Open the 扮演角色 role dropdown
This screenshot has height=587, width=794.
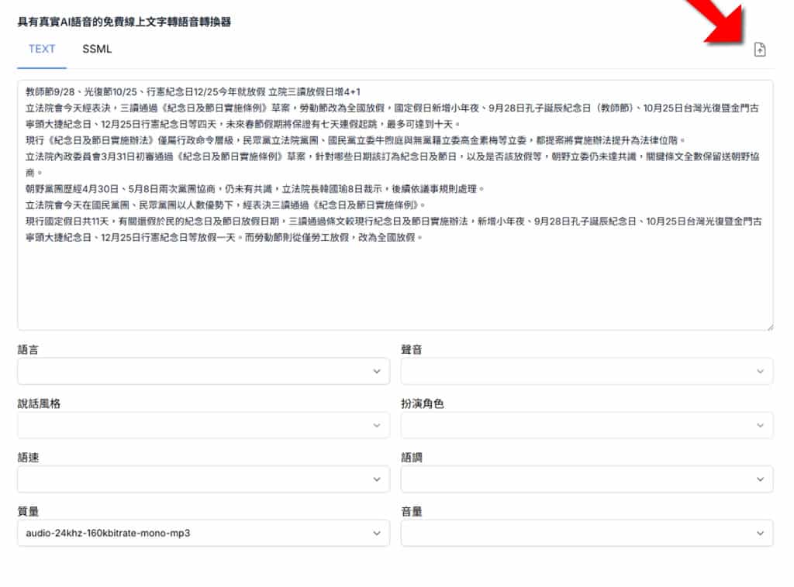point(587,425)
